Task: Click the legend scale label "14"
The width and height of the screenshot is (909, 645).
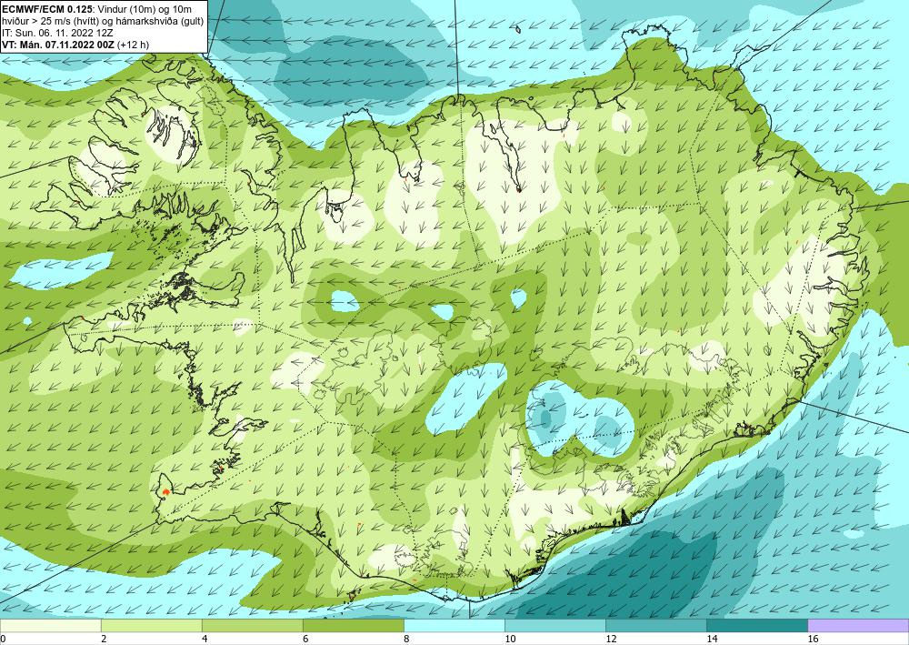Action: 712,639
